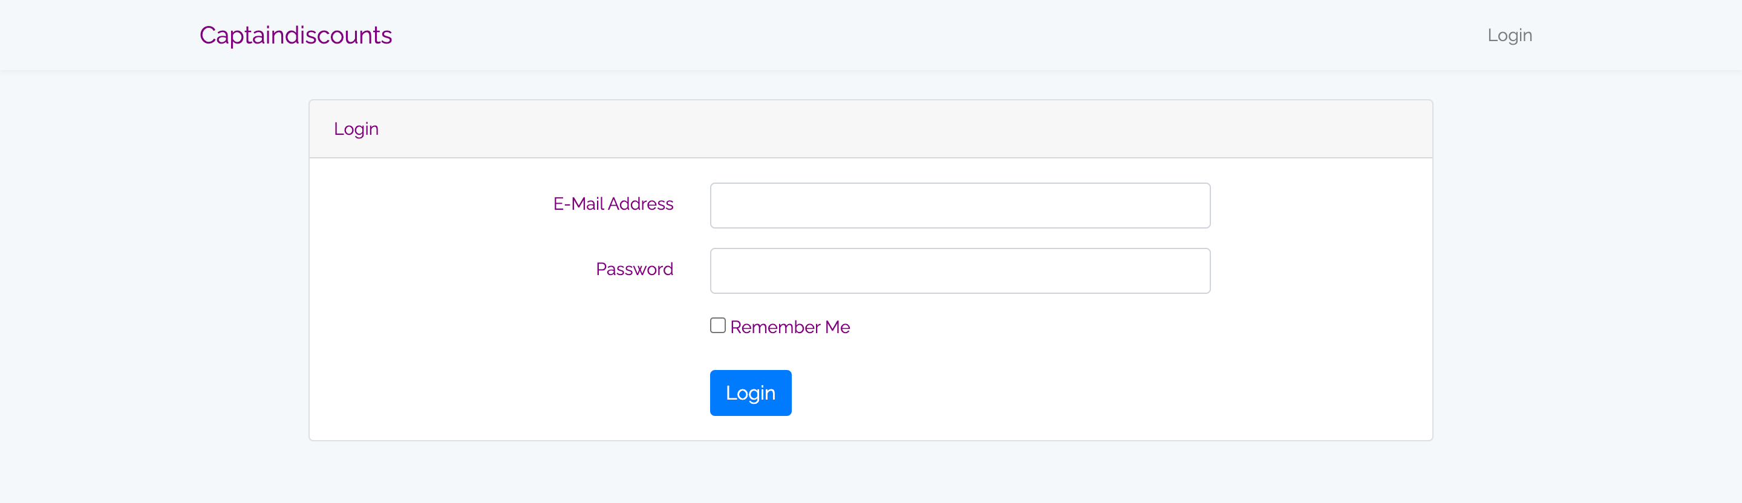Screen dimensions: 1742x503
Task: Select the text box next to E-Mail Address
Action: pos(959,206)
